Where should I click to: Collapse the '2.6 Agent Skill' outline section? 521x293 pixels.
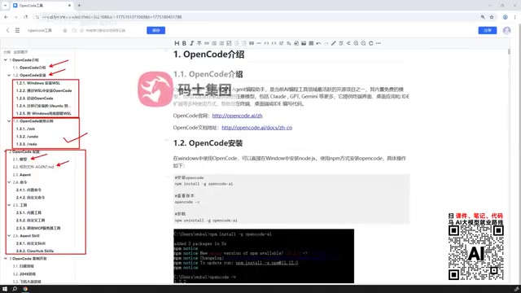pos(9,235)
